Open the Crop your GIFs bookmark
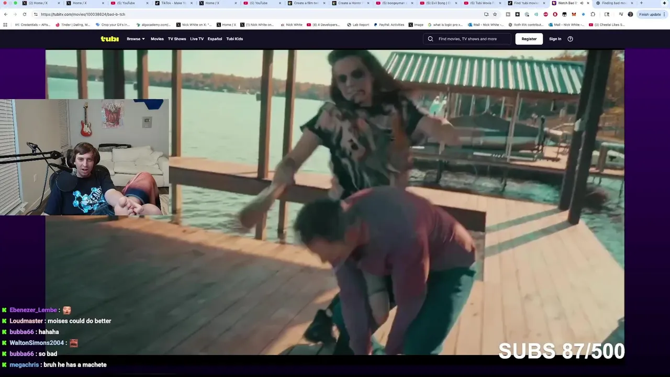The height and width of the screenshot is (377, 670). tap(112, 25)
